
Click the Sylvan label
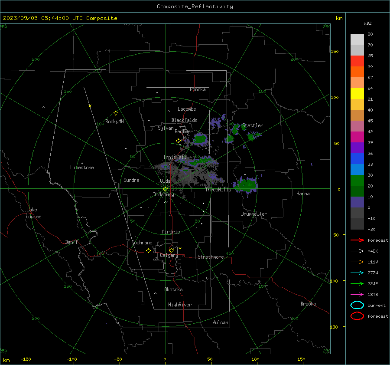point(166,128)
